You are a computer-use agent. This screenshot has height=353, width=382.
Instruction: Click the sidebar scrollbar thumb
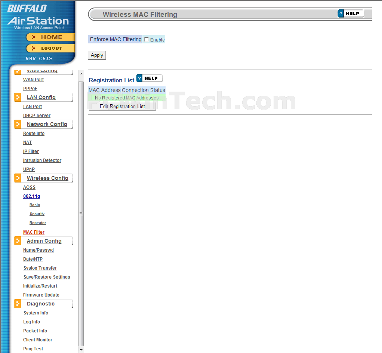81,214
